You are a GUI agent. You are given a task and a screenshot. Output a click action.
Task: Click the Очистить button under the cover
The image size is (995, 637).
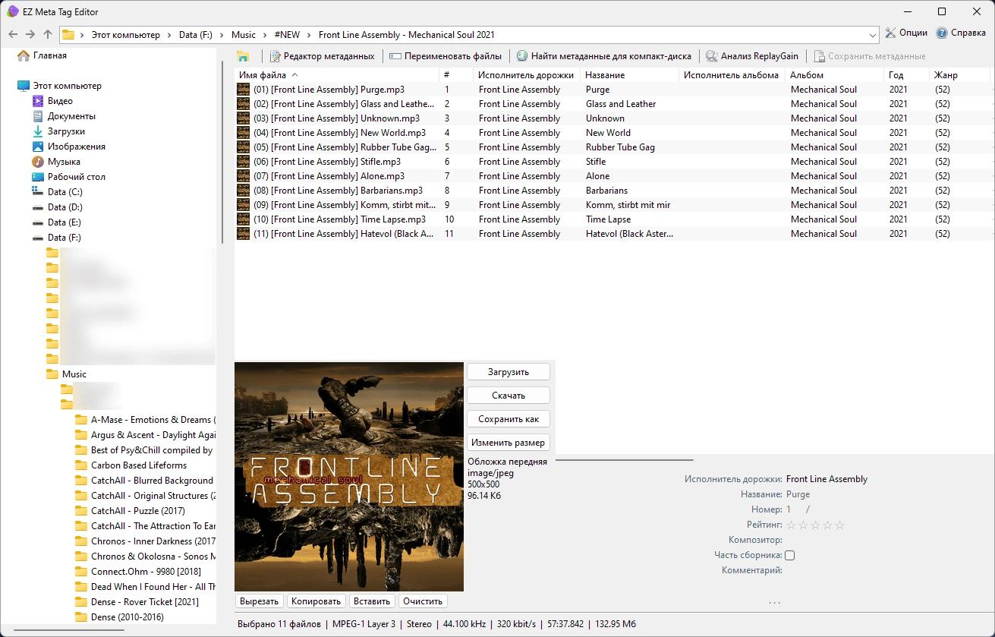pyautogui.click(x=423, y=601)
